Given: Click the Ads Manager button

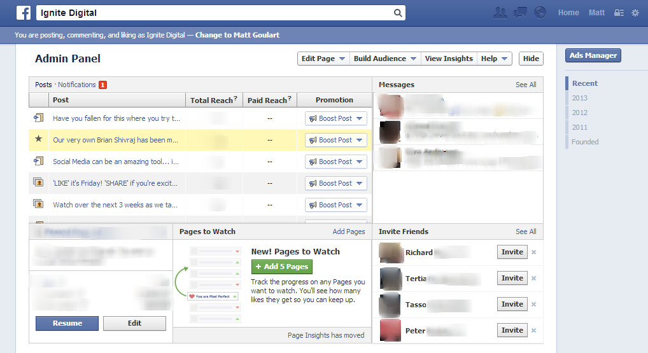Looking at the screenshot, I should point(593,55).
